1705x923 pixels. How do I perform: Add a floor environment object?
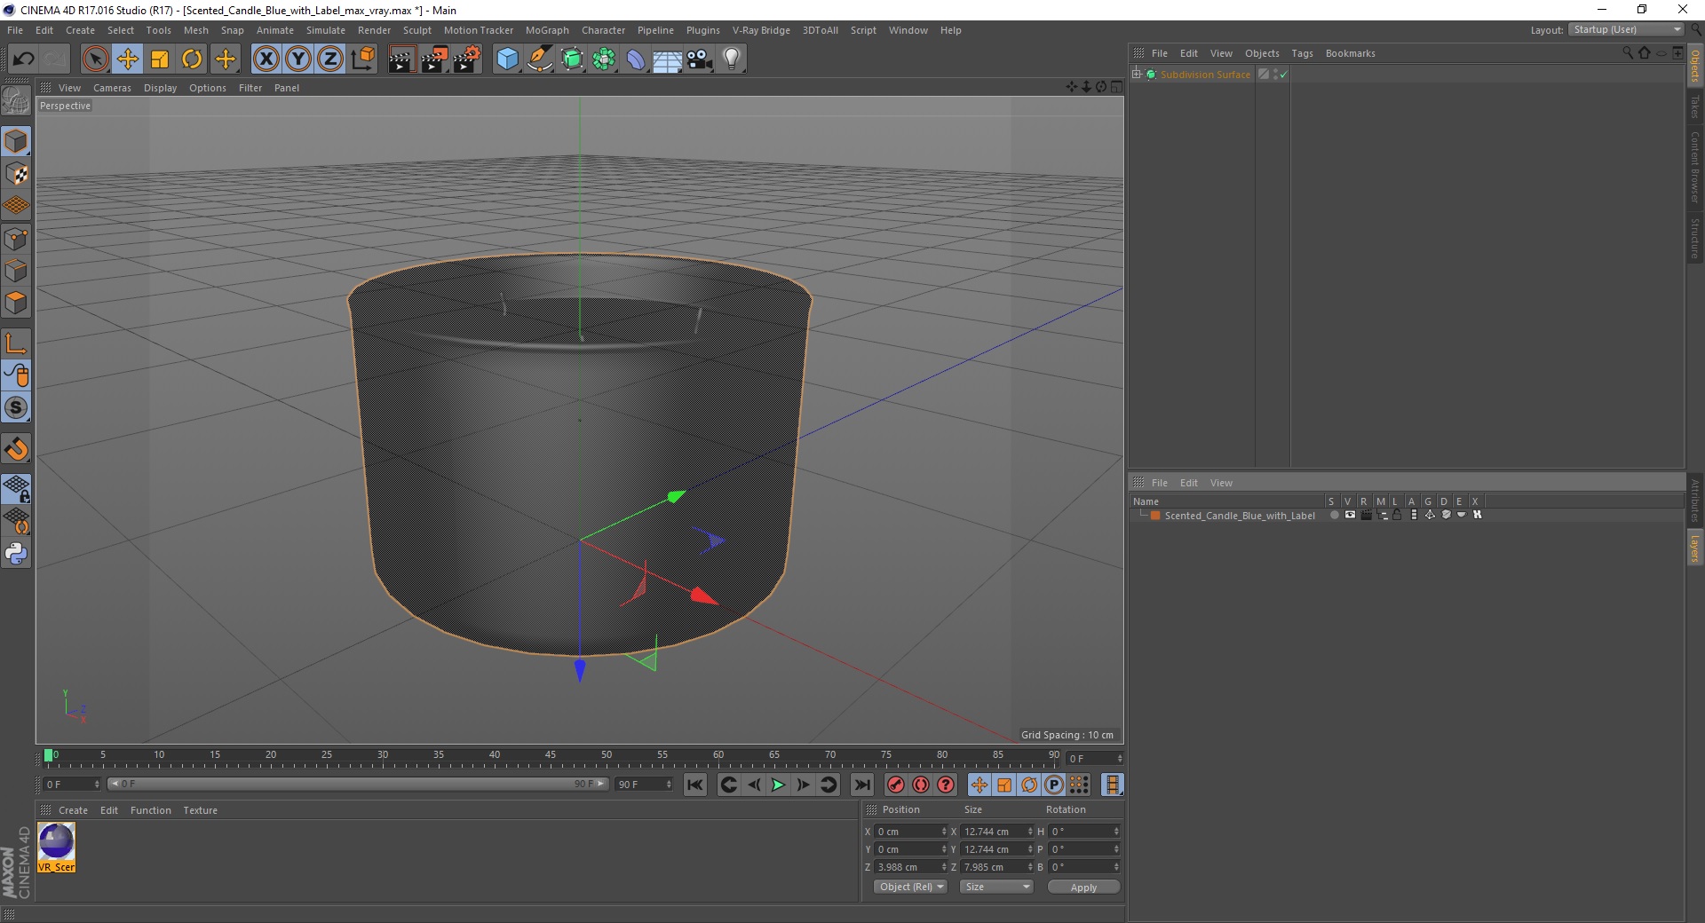point(668,59)
